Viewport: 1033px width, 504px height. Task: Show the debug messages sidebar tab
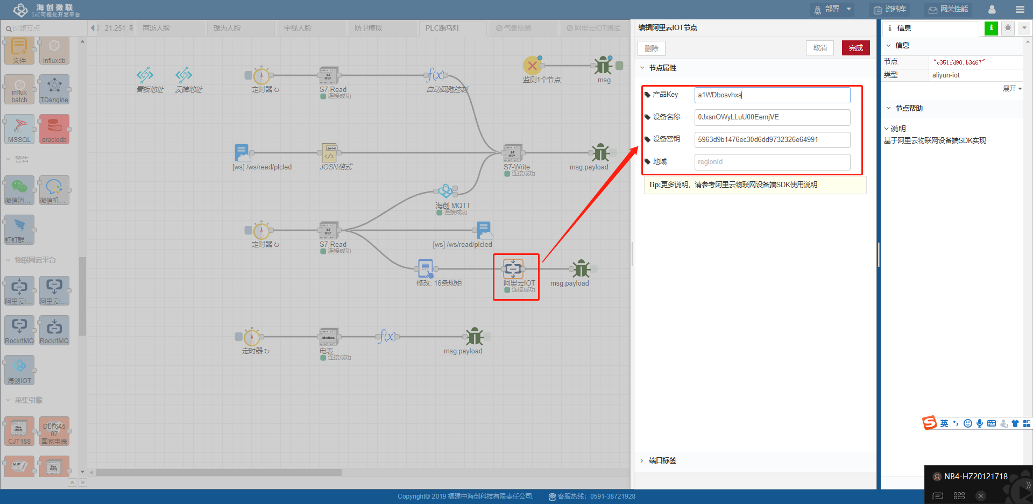[1008, 28]
